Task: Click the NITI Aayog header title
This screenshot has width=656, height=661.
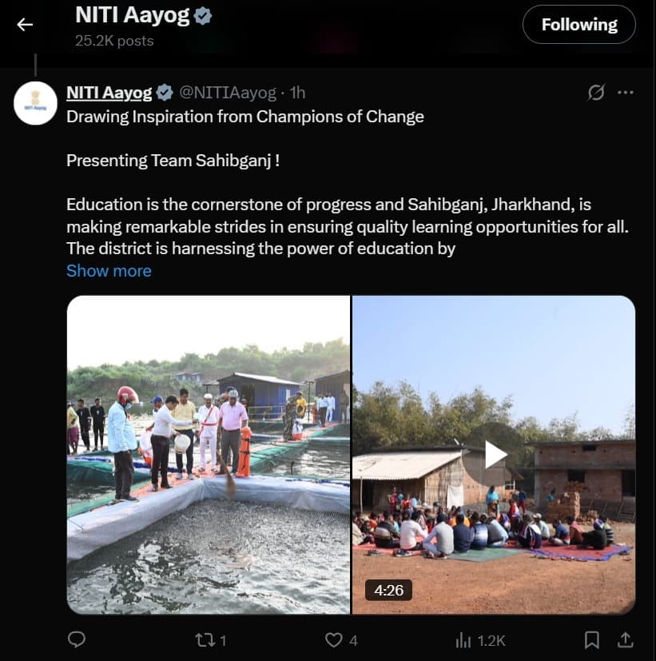Action: 132,15
